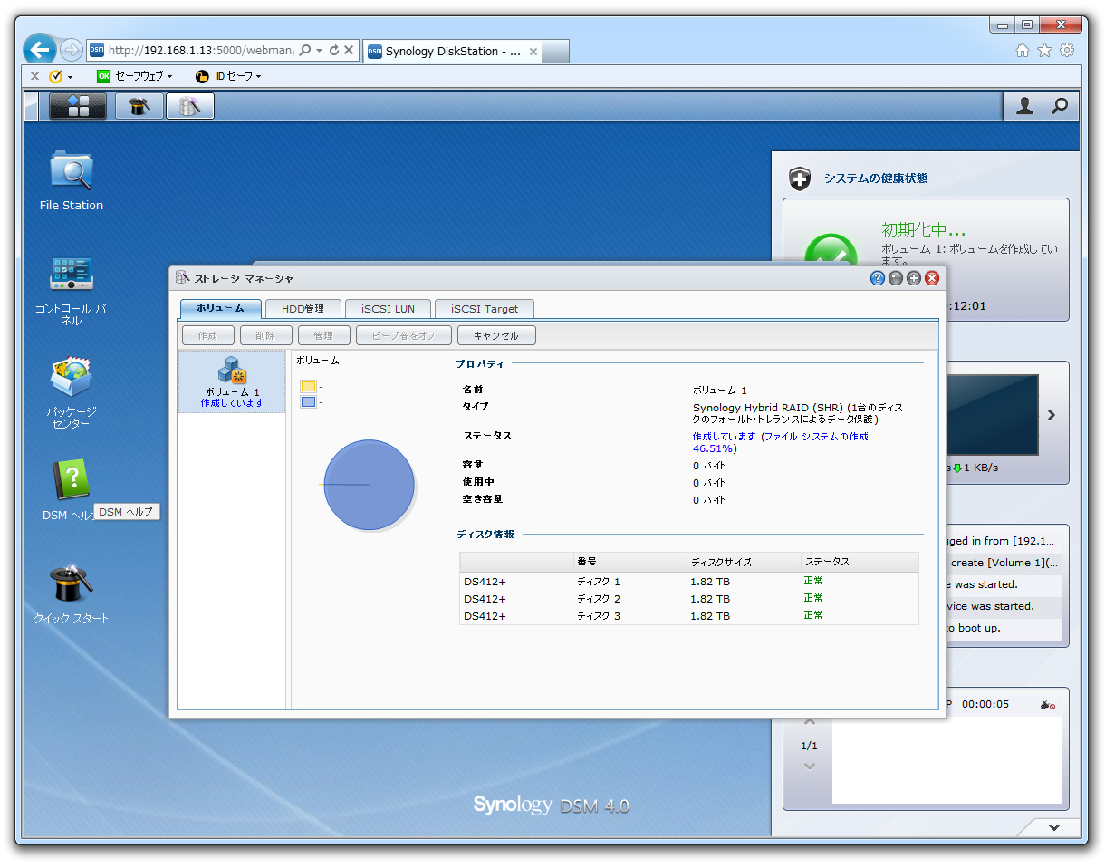The image size is (1105, 868).
Task: Expand the セーフウェブ dropdown
Action: [x=169, y=77]
